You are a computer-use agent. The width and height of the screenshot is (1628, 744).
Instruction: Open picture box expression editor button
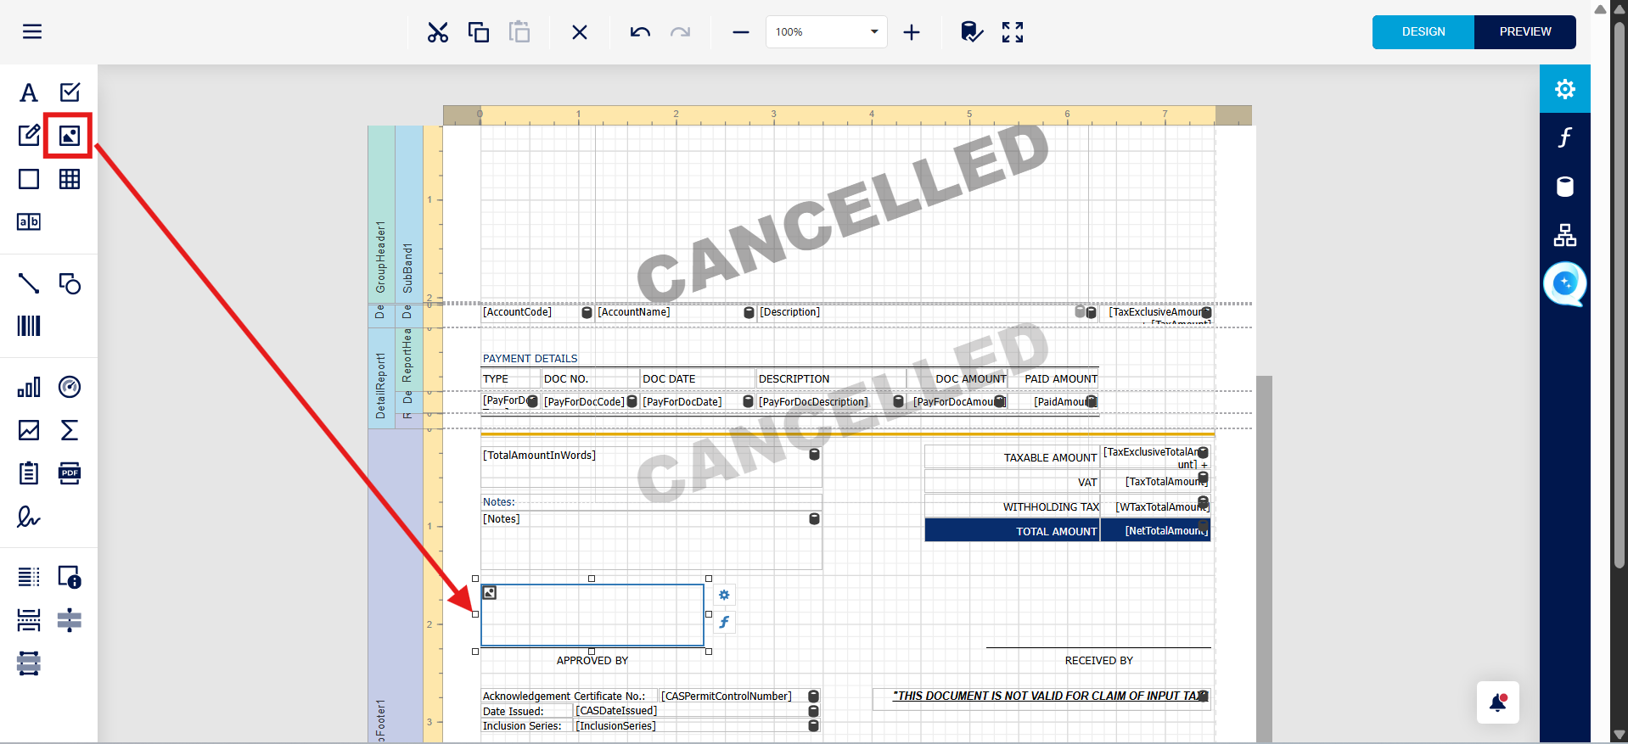724,622
